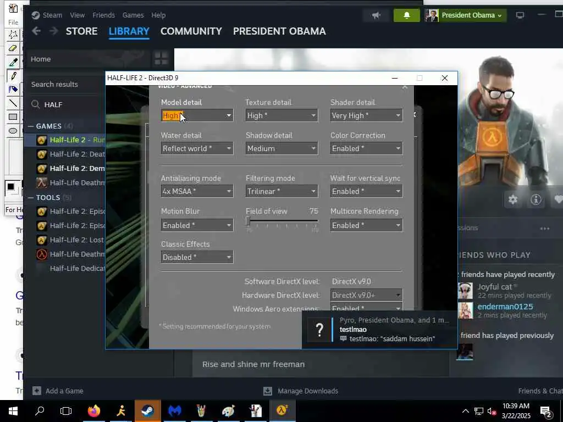Open the Friends menu in Steam

(x=103, y=15)
